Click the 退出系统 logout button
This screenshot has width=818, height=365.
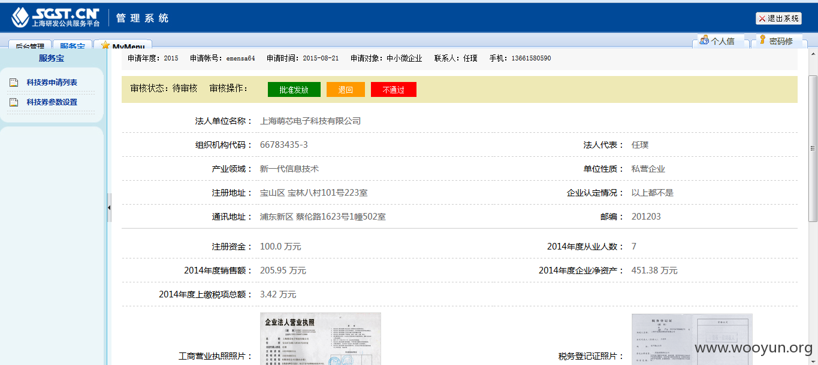778,19
